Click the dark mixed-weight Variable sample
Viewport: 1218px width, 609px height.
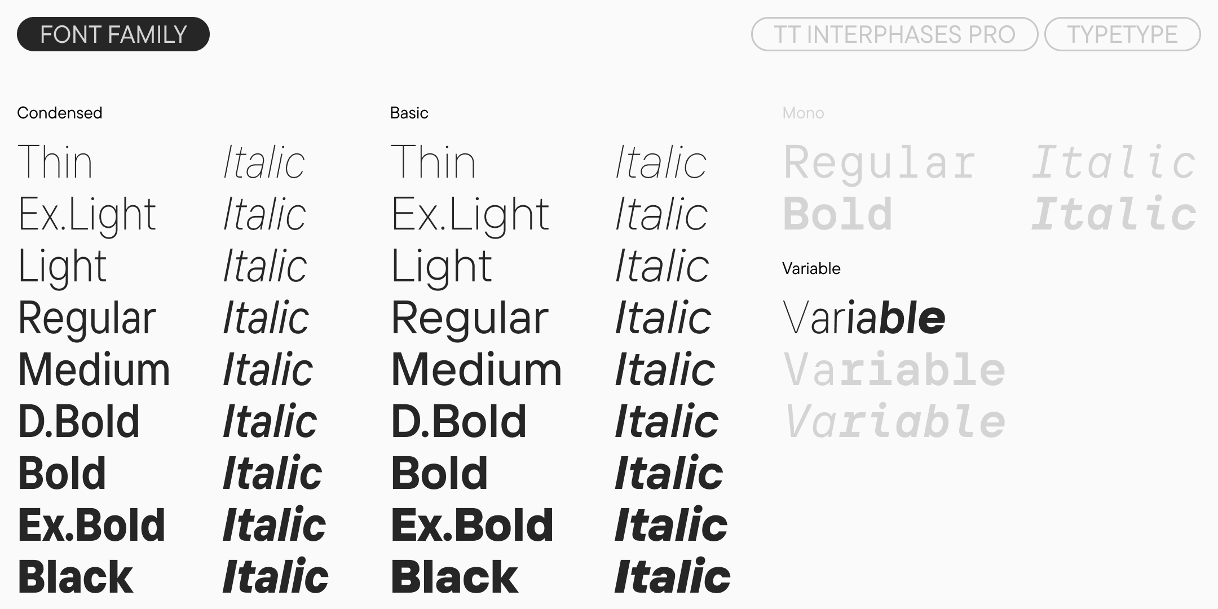(864, 318)
